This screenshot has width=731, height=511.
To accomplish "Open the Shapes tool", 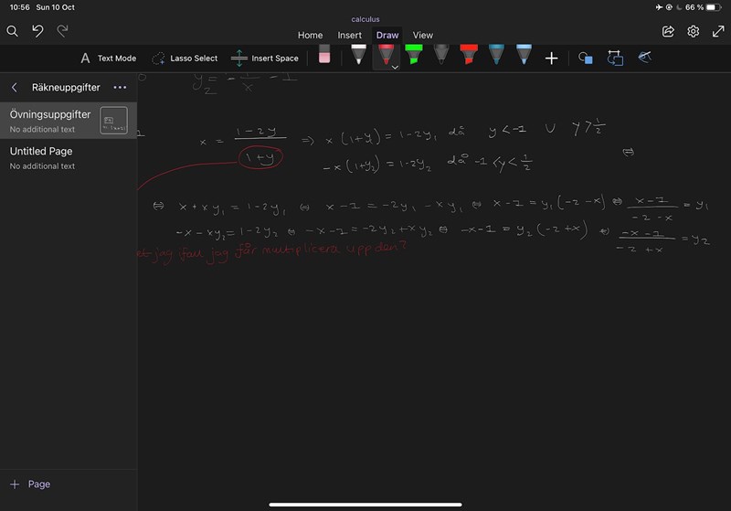I will pos(586,58).
